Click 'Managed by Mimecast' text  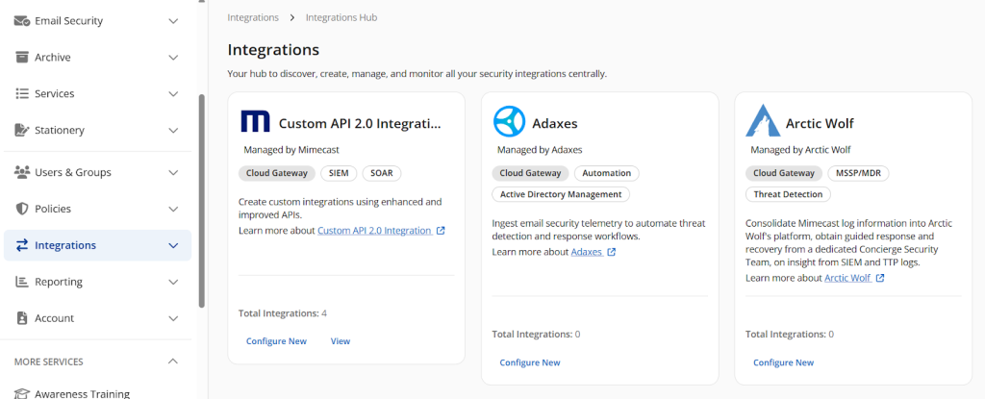tap(291, 150)
